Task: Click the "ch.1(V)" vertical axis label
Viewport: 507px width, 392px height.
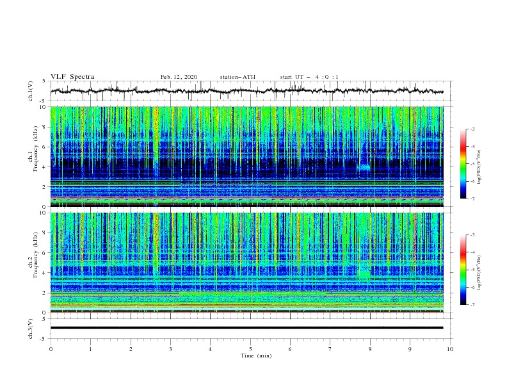Action: (x=31, y=91)
